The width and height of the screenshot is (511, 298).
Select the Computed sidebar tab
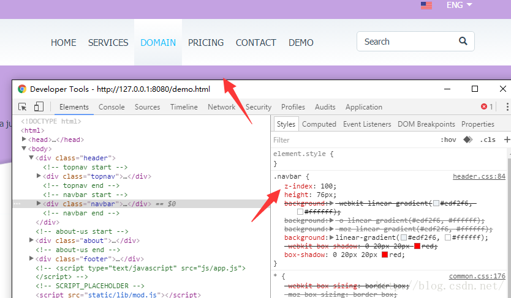[x=319, y=124]
